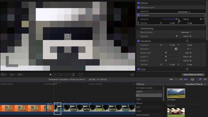Click the Pixellate Amount value 100.0
Viewport: 208px width, 117px height.
186,19
